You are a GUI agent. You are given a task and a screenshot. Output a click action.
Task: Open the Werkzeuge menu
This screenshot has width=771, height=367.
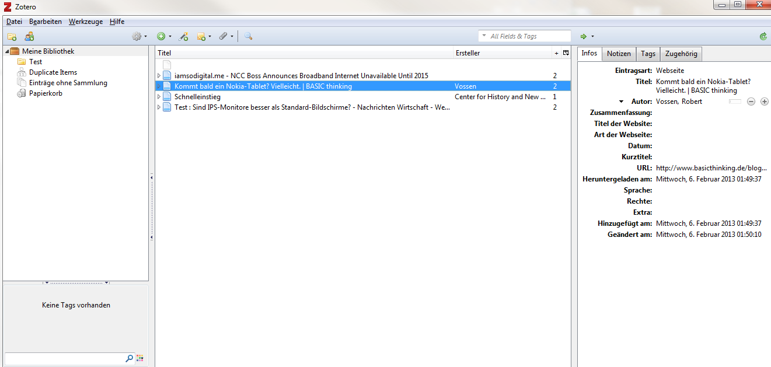tap(85, 22)
